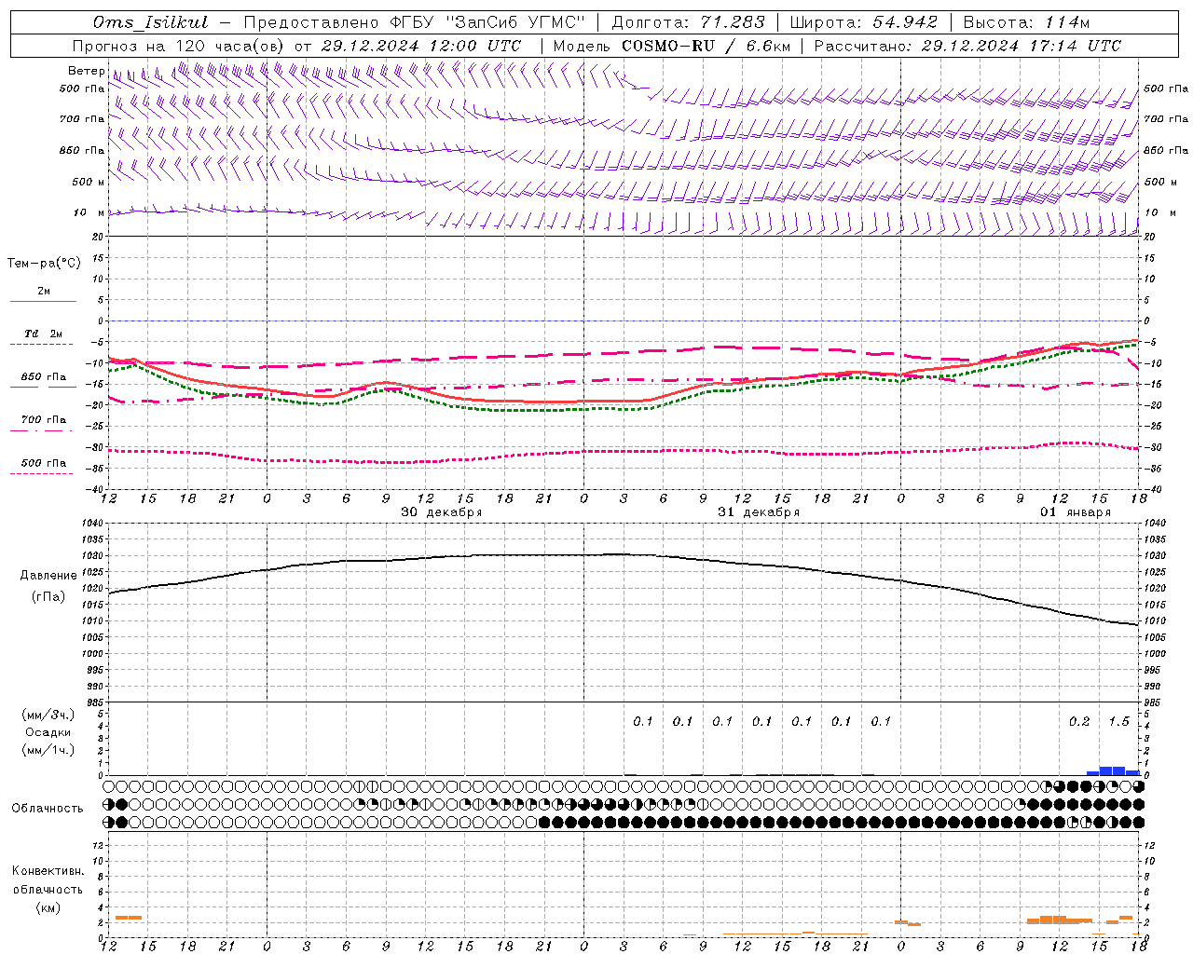Click the '(мм/1ч.)' precipitation unit label
1193x954 pixels.
tap(48, 750)
